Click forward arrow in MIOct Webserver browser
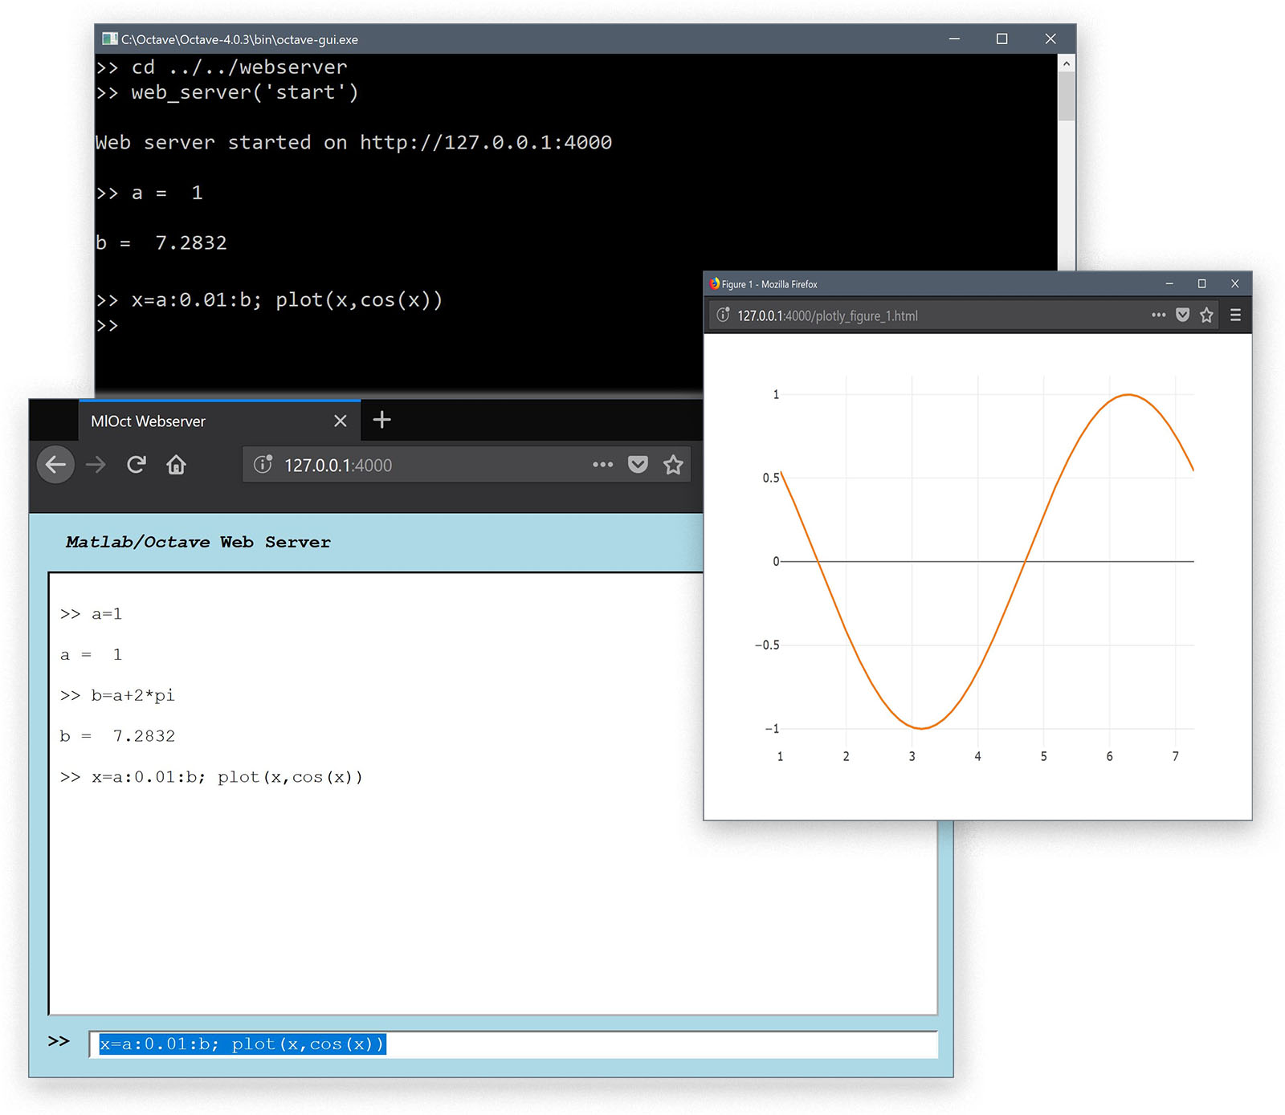This screenshot has width=1285, height=1115. click(x=96, y=465)
